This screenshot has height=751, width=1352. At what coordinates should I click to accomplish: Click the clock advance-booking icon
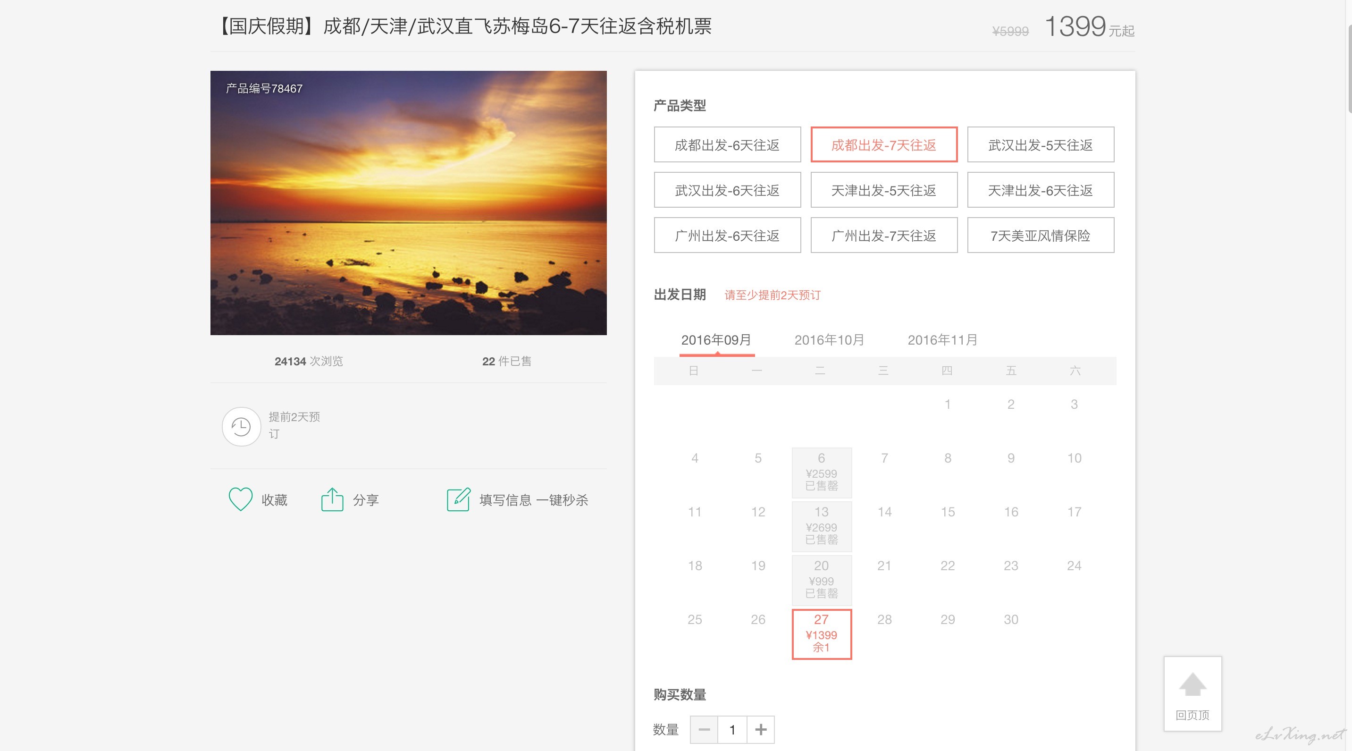[x=241, y=427]
